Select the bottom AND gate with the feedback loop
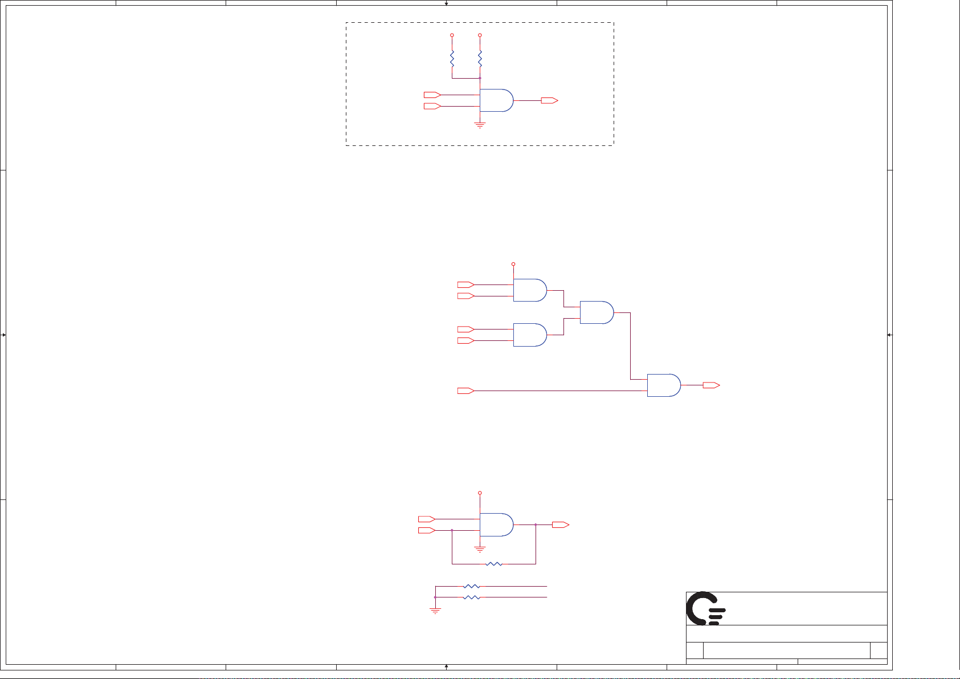Screen dimensions: 960x679 [497, 525]
